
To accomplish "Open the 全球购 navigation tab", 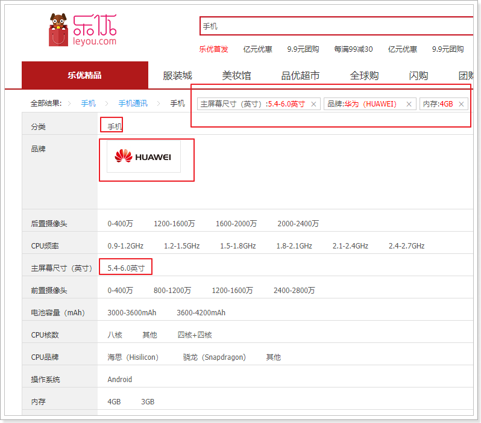I will (x=364, y=76).
